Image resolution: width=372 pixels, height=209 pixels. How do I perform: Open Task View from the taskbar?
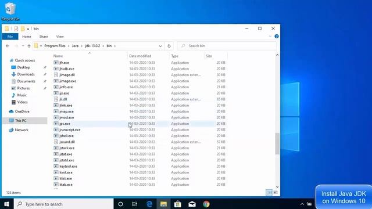pyautogui.click(x=134, y=204)
